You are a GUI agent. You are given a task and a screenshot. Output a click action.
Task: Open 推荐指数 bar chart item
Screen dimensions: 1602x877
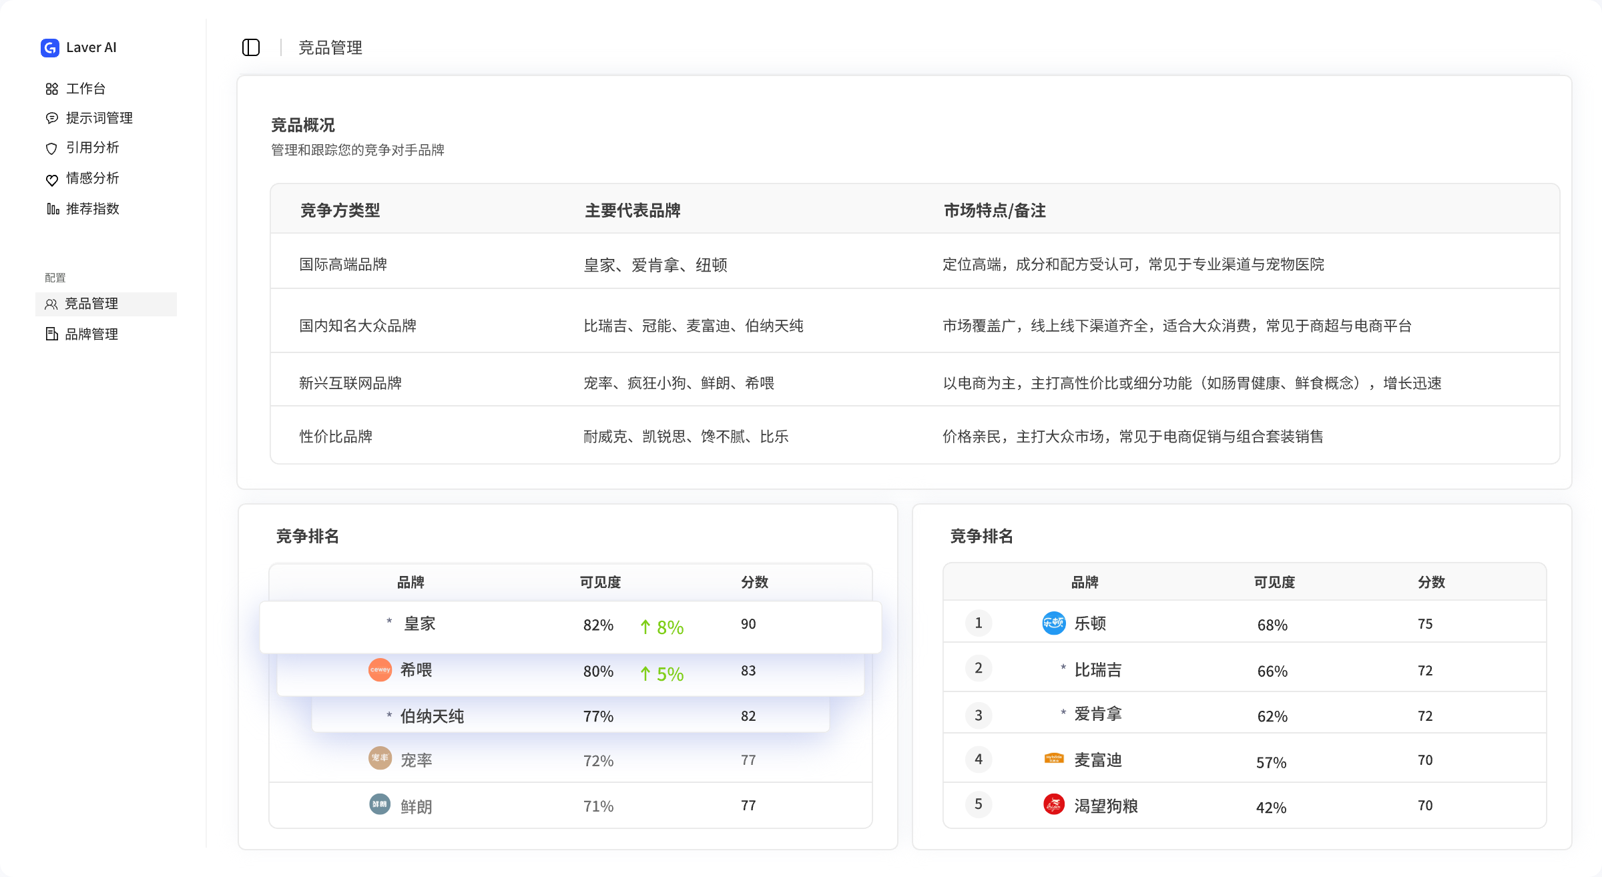click(x=92, y=209)
